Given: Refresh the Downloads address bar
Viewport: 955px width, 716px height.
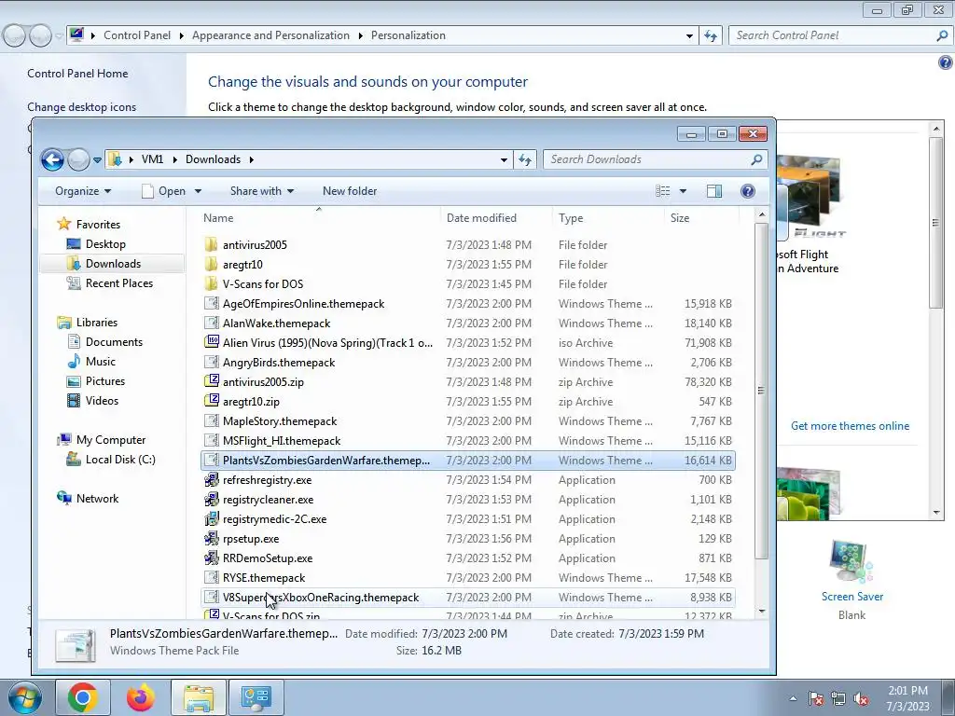Looking at the screenshot, I should coord(525,159).
